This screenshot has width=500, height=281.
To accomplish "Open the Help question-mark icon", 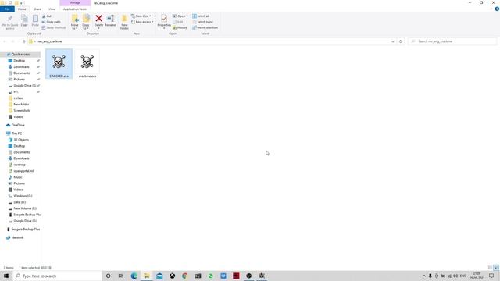I will (497, 9).
